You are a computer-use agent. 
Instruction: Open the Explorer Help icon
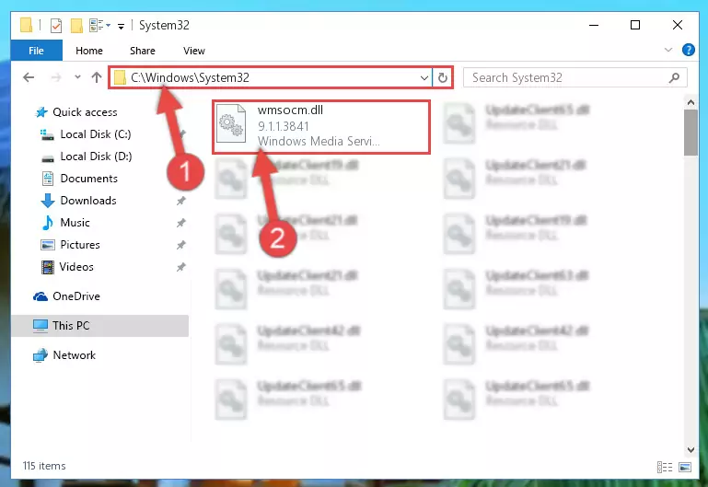pos(688,50)
